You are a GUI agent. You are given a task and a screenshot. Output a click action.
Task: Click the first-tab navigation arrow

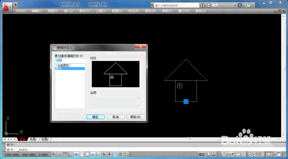pyautogui.click(x=4, y=139)
